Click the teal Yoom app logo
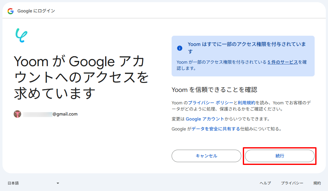328x191 pixels. [x=21, y=35]
